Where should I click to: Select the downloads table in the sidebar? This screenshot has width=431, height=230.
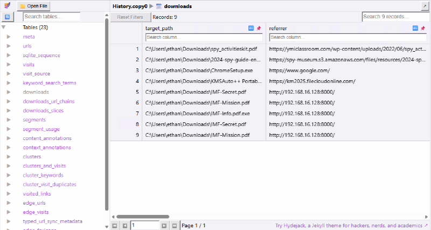pos(36,92)
